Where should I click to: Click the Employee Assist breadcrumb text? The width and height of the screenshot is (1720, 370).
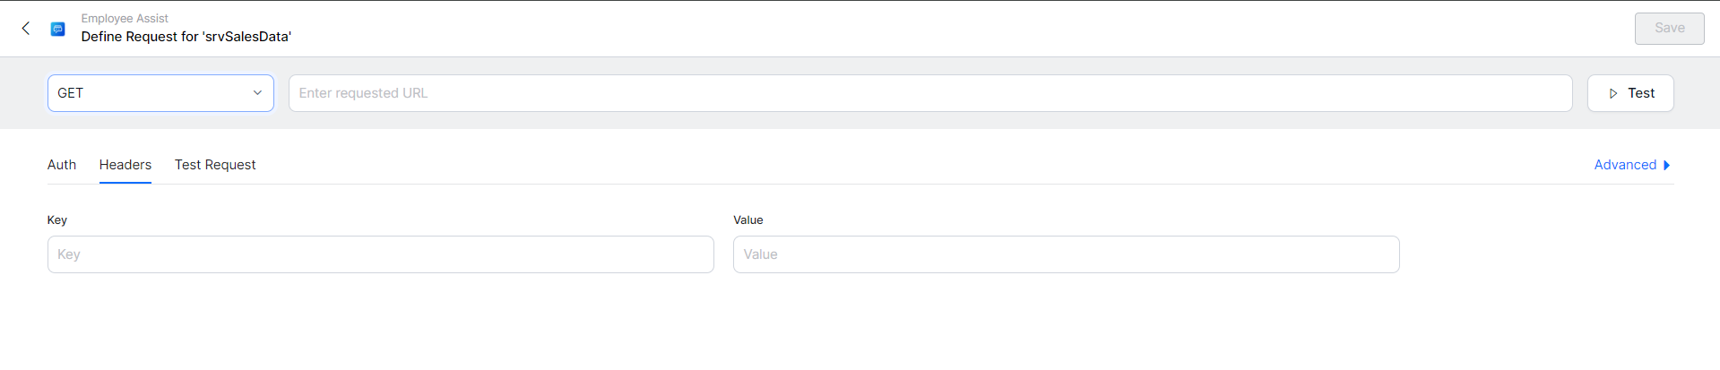tap(125, 18)
